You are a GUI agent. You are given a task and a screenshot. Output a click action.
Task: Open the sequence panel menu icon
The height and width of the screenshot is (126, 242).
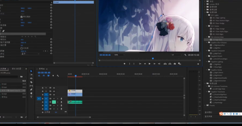coord(47,69)
